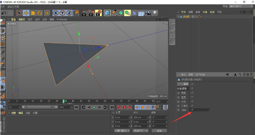Click the Camera object icon
Image resolution: width=255 pixels, height=135 pixels.
tap(148, 13)
